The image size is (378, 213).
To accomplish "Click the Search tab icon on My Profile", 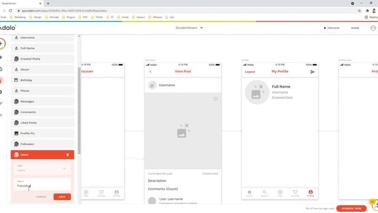I will (265, 193).
